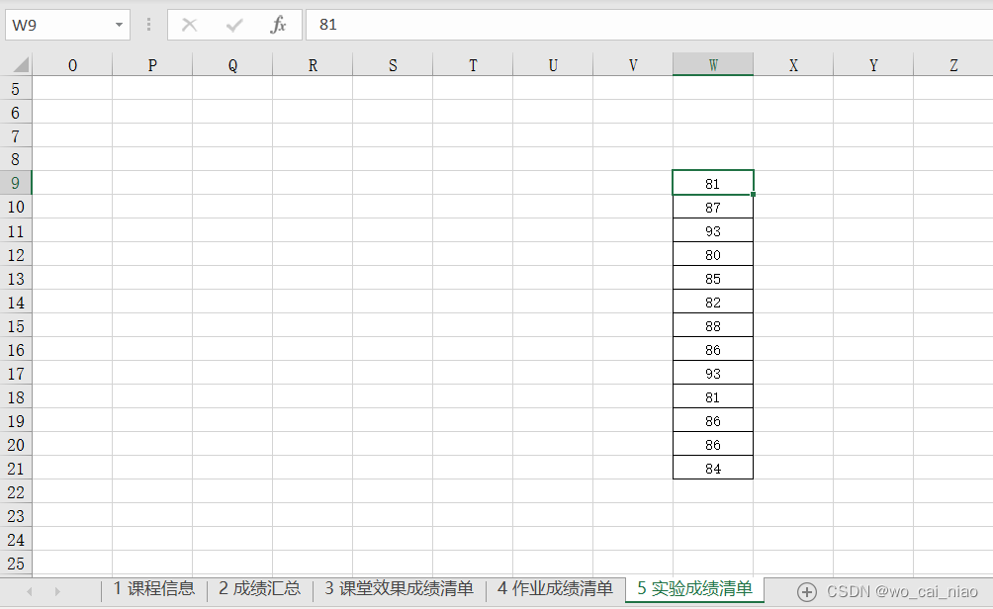Click cell W12 containing 80

pos(713,254)
